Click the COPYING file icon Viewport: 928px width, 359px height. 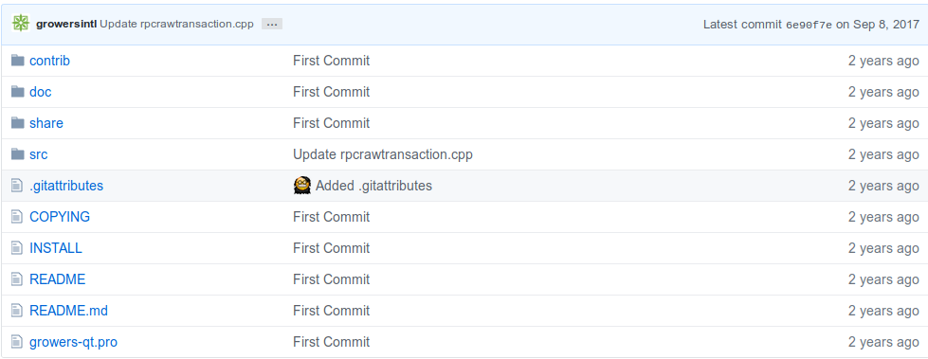point(16,217)
